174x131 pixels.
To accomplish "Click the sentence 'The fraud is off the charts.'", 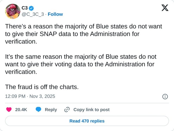I will pyautogui.click(x=42, y=87).
